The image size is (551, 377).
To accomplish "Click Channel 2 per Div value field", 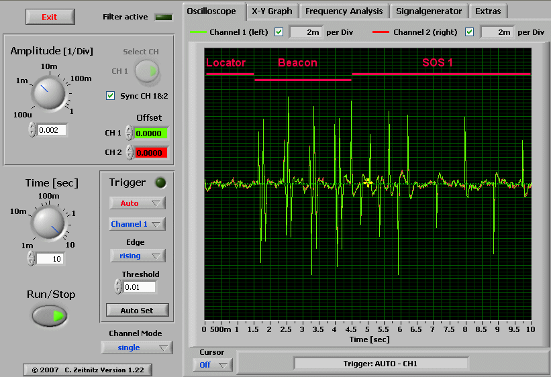I will 497,32.
